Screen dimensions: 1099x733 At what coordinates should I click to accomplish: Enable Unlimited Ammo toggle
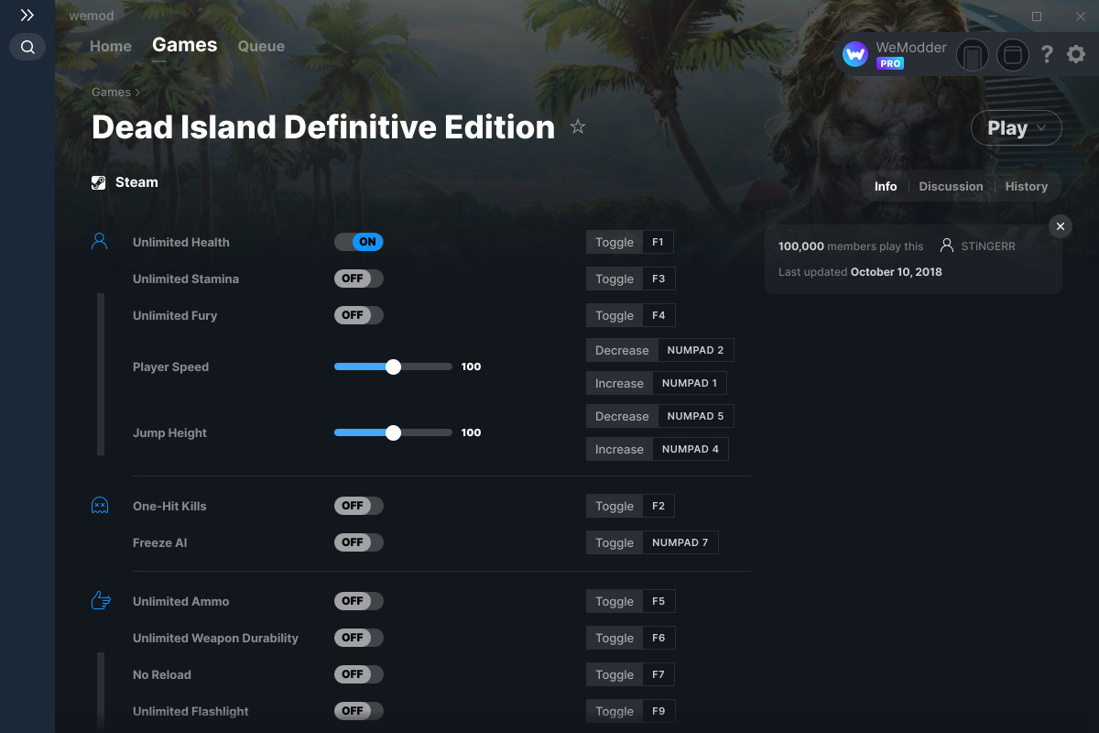point(359,601)
